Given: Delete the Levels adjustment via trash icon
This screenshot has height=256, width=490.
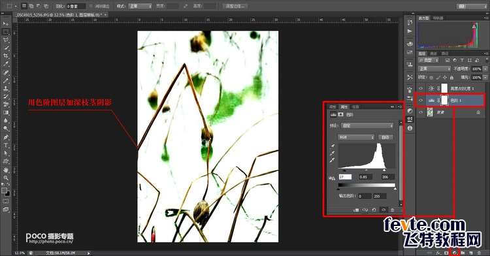Looking at the screenshot, I should pos(393,210).
